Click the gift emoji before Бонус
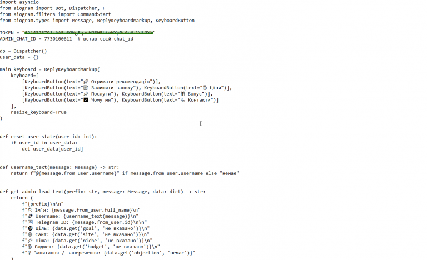Viewport: 427px width, 260px height. (x=183, y=94)
